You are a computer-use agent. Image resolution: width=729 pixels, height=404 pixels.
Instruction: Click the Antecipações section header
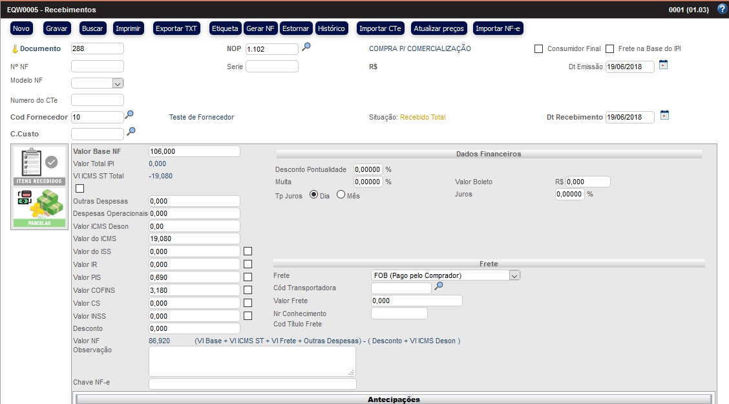[394, 399]
